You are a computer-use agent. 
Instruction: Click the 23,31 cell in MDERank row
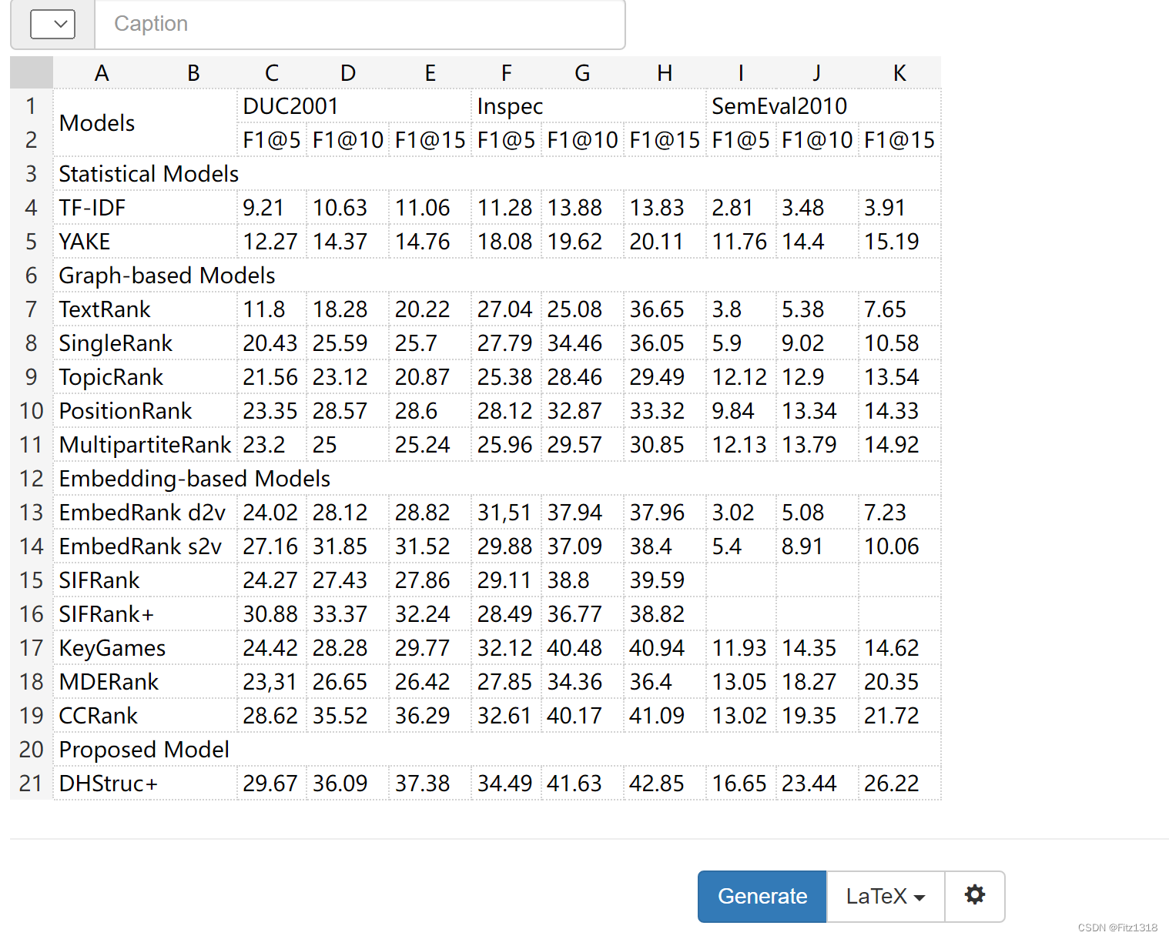click(272, 682)
